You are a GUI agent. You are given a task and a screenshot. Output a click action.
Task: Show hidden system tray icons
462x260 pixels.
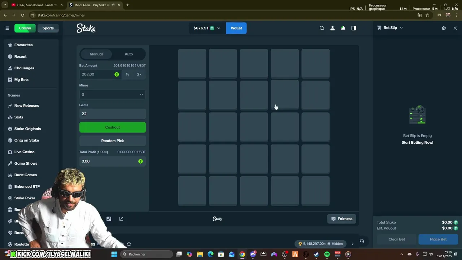click(x=402, y=254)
